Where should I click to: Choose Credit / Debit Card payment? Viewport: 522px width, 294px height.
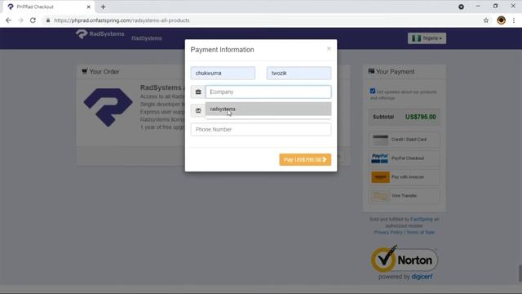point(405,140)
